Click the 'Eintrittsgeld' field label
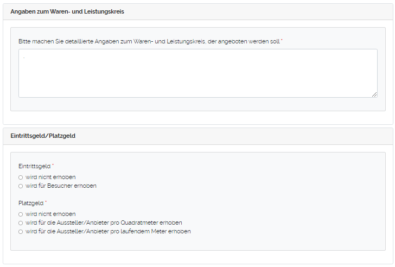Image resolution: width=395 pixels, height=267 pixels. tap(34, 166)
